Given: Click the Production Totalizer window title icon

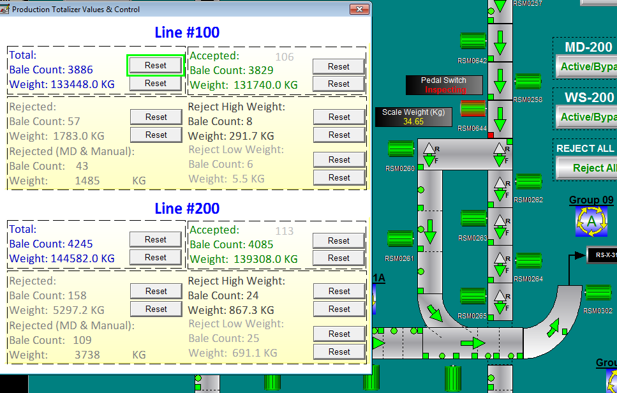Looking at the screenshot, I should pyautogui.click(x=4, y=9).
